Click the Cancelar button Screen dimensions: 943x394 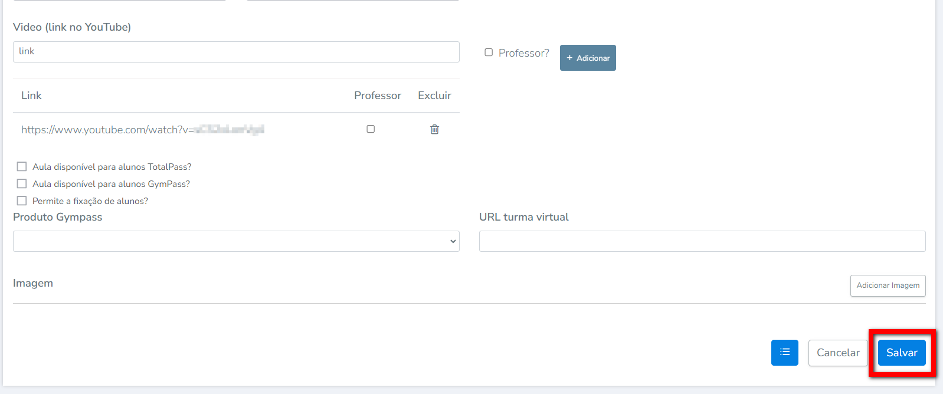point(837,353)
